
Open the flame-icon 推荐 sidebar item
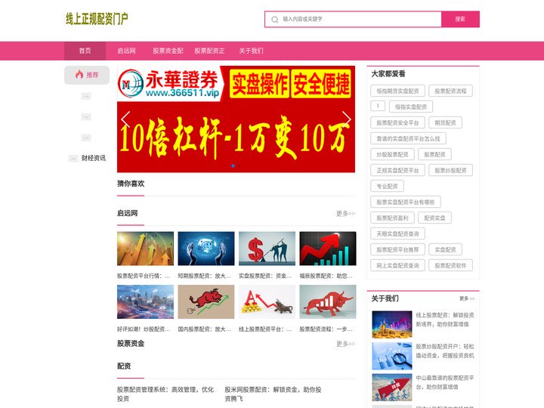click(x=87, y=75)
